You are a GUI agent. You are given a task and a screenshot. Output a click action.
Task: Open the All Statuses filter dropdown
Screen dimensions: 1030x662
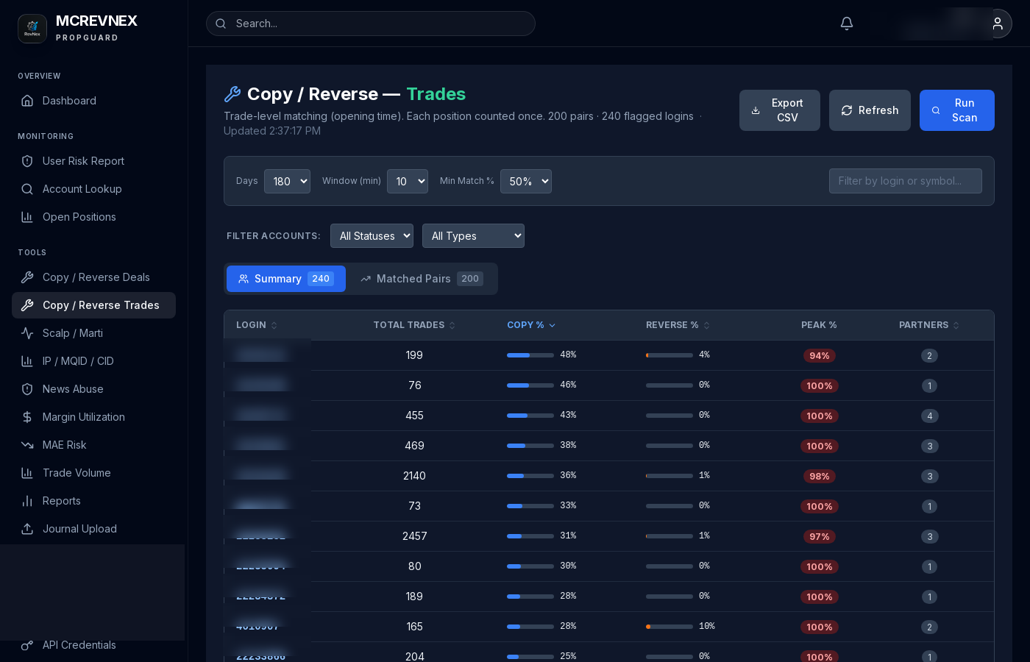372,235
